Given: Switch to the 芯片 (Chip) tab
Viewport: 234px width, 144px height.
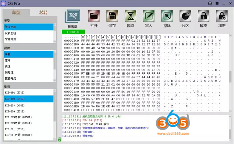Looking at the screenshot, I should [x=44, y=12].
